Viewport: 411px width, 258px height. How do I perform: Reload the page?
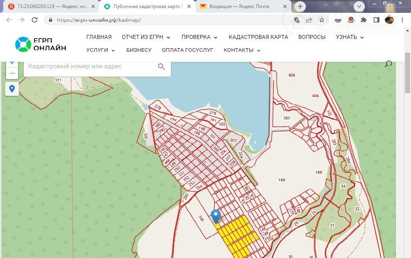pos(35,20)
